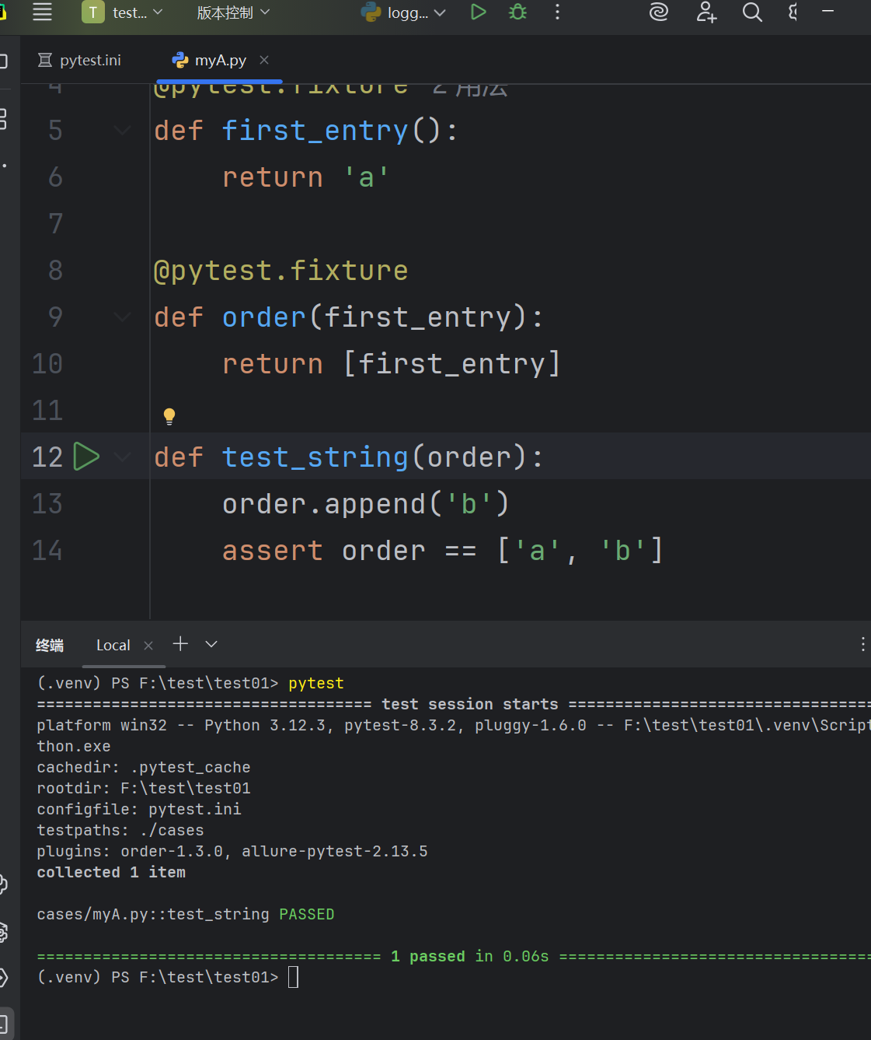Click 'return [first_entry]' on line 10
Viewport: 871px width, 1040px height.
pyautogui.click(x=391, y=363)
